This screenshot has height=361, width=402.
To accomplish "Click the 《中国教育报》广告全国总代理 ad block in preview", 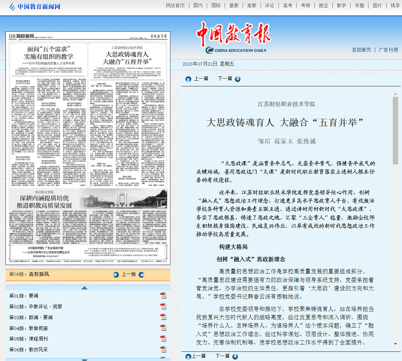I will pos(88,251).
